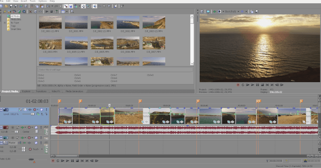Click the Cut scissors icon

pos(32,6)
